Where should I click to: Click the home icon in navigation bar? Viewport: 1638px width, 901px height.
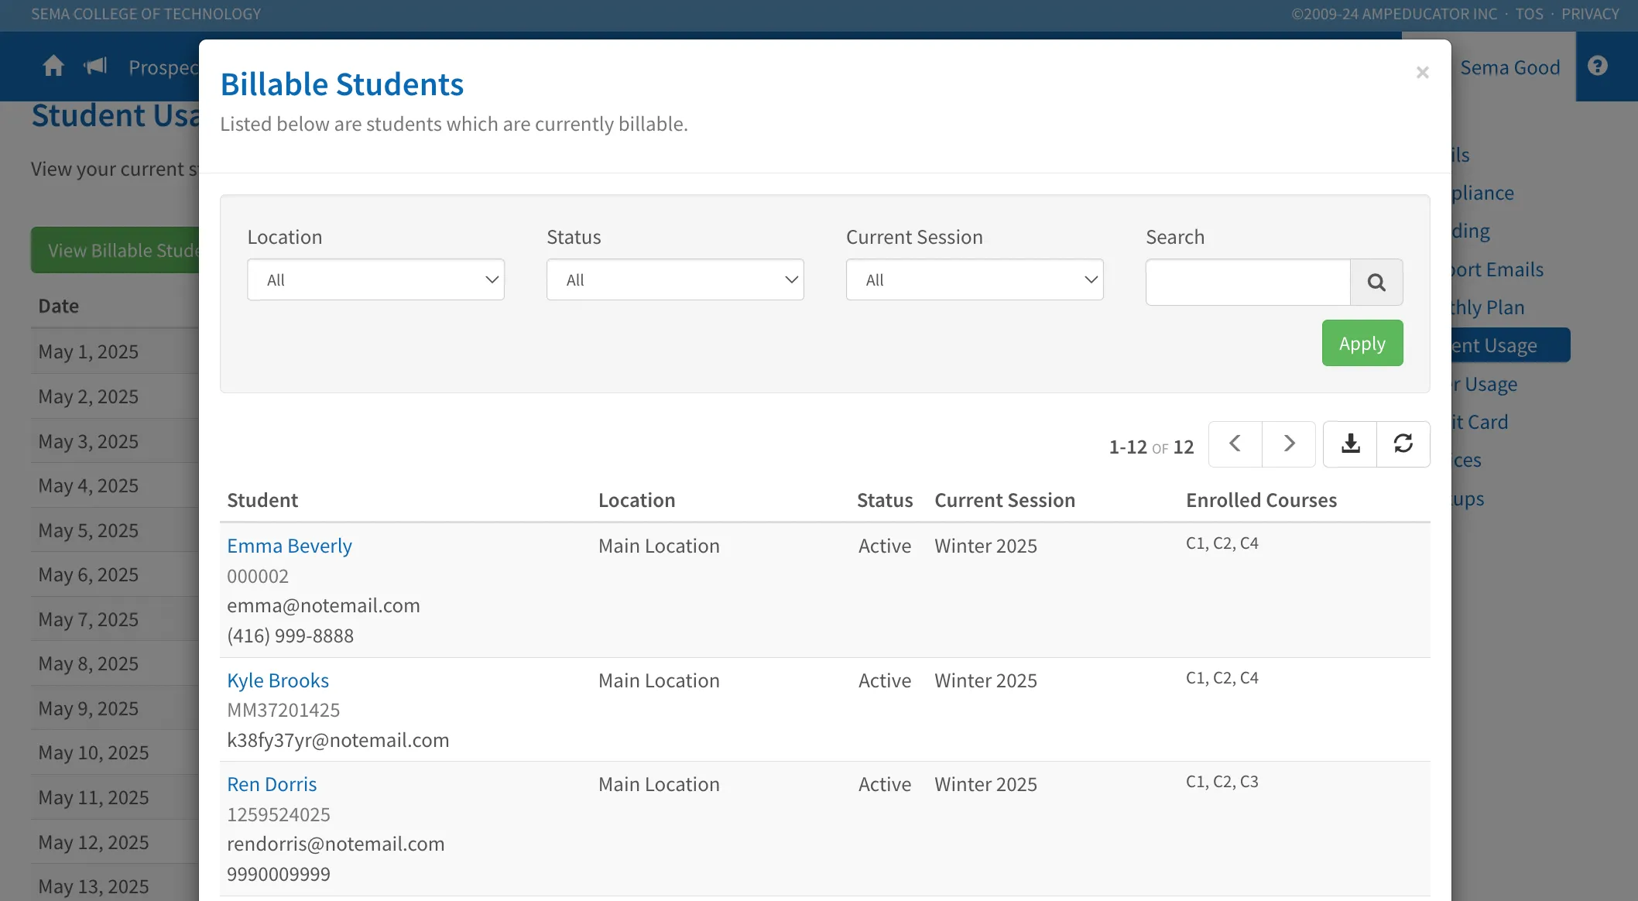click(53, 67)
